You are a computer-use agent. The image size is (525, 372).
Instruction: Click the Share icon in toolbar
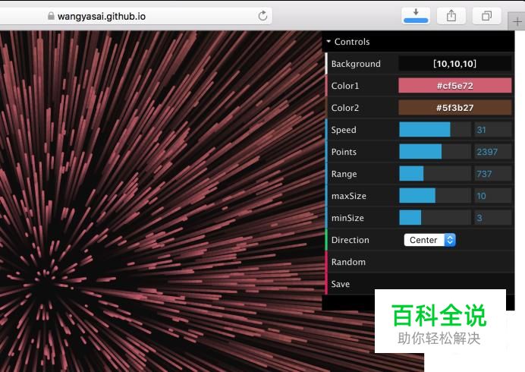tap(451, 16)
